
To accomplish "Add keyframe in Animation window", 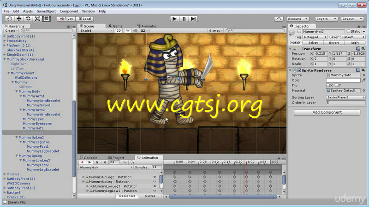I will (125, 162).
